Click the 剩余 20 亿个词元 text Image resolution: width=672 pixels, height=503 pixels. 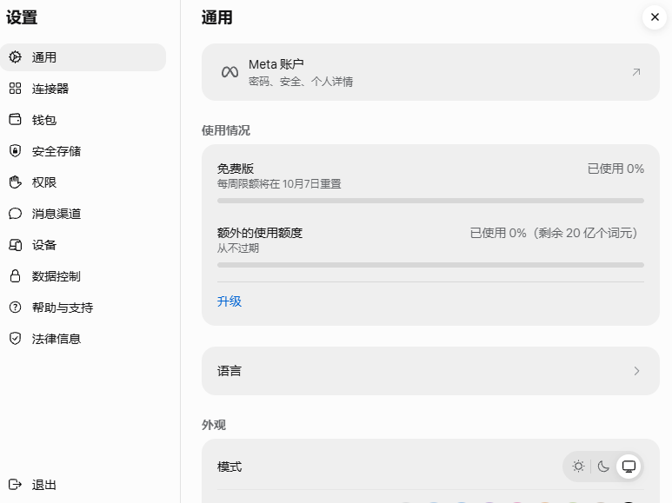(588, 233)
